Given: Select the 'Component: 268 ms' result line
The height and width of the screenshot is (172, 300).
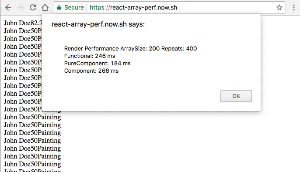Looking at the screenshot, I should click(91, 71).
